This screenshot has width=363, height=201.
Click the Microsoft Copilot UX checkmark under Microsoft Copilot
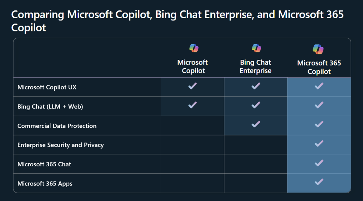[193, 86]
